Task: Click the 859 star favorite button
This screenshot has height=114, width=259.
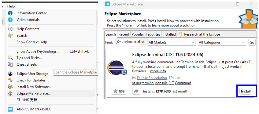Action: pos(118,91)
